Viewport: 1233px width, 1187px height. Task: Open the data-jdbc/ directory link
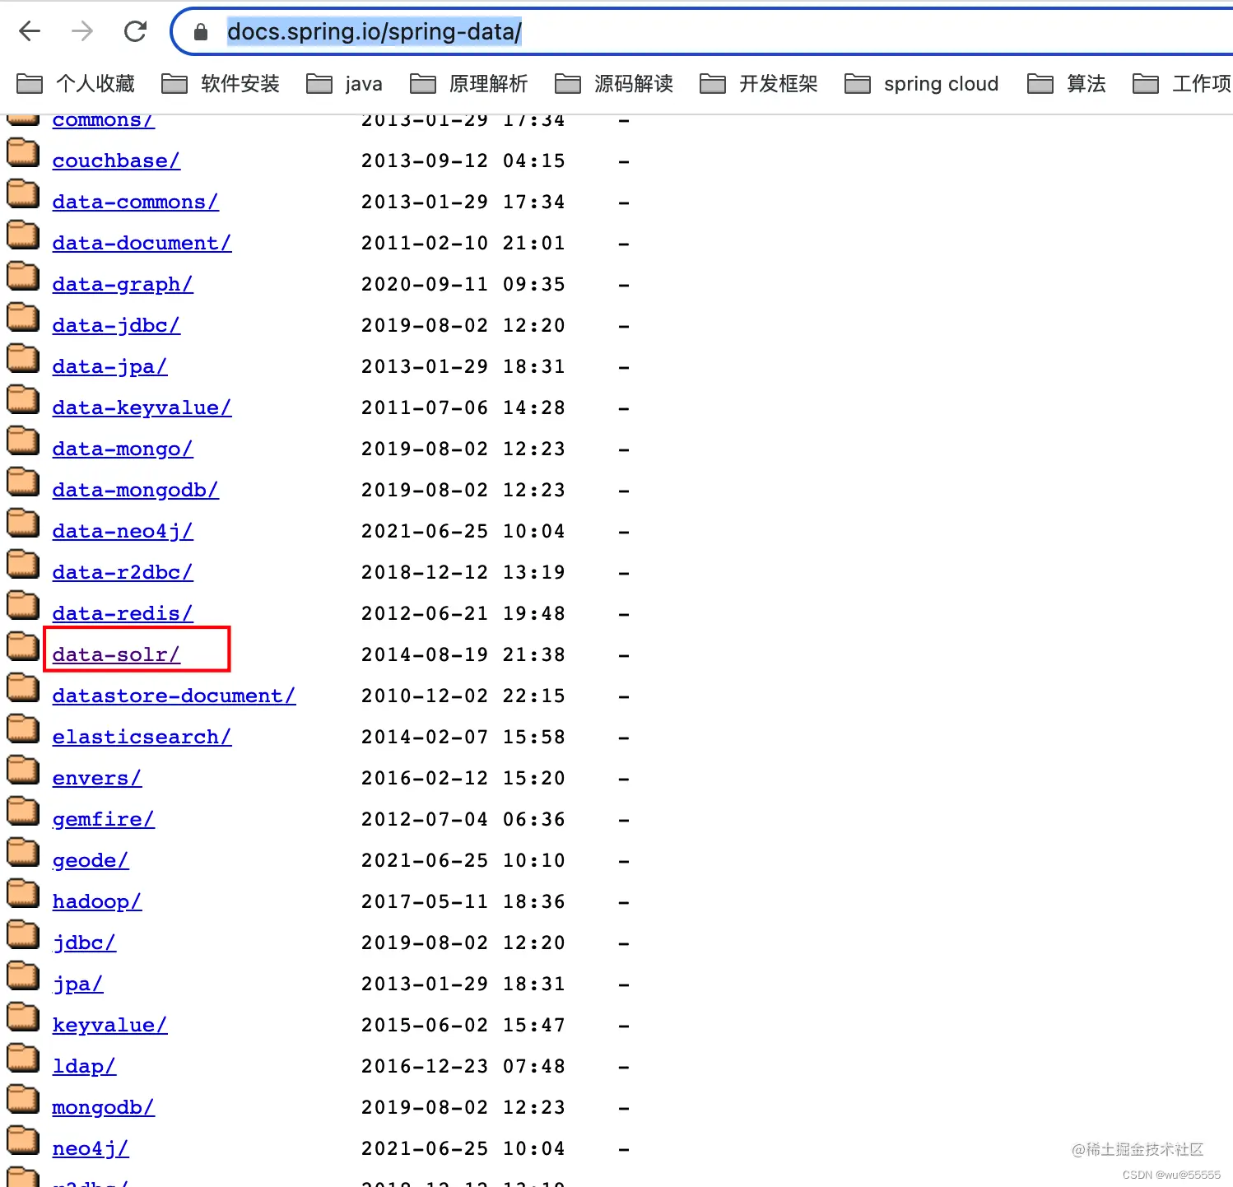point(116,325)
